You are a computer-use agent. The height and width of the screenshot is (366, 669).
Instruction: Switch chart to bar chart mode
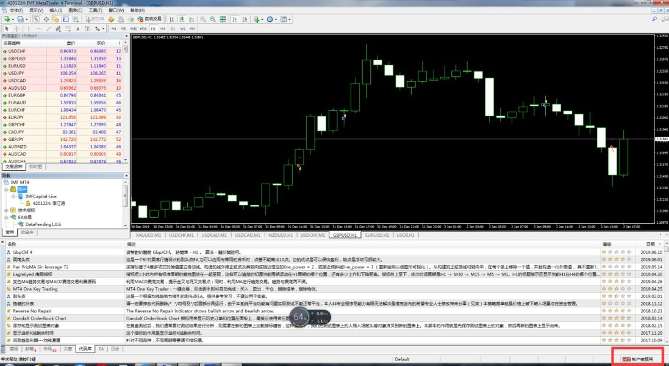coord(172,19)
